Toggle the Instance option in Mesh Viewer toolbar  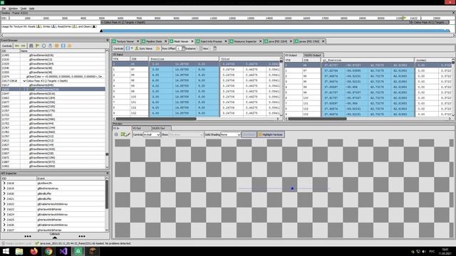coord(190,48)
